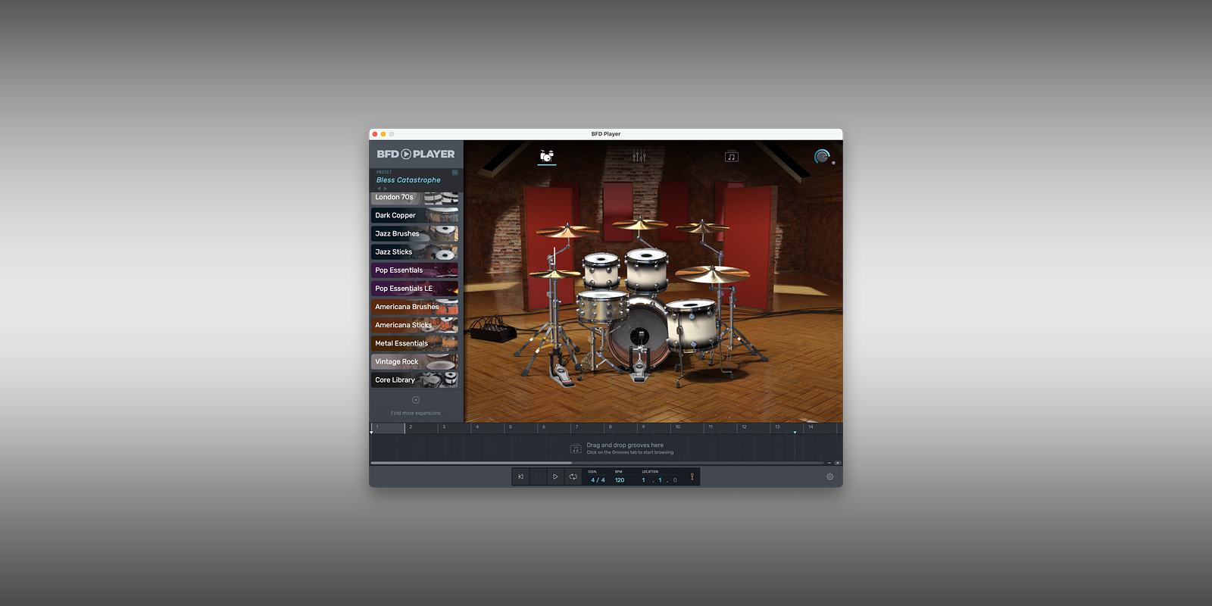The image size is (1212, 606).
Task: Toggle the metronome icon
Action: point(692,476)
